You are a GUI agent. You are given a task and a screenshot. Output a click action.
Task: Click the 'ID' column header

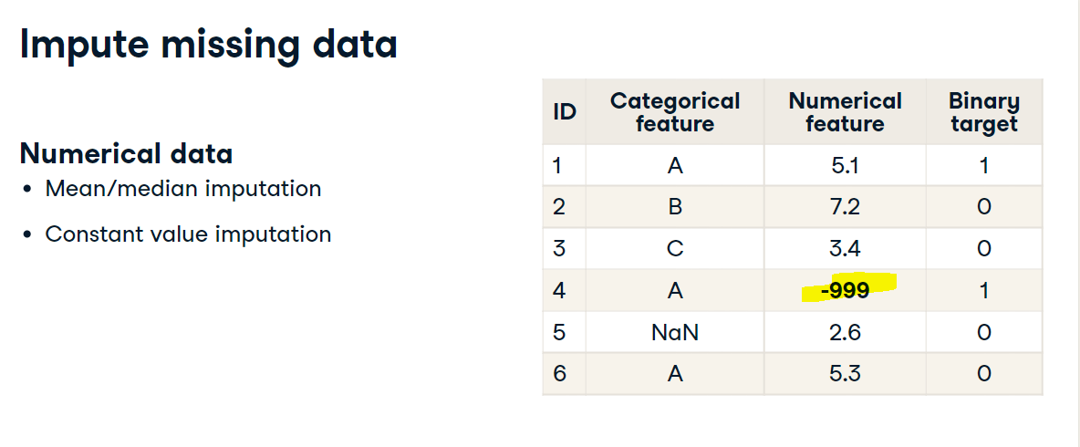tap(564, 111)
